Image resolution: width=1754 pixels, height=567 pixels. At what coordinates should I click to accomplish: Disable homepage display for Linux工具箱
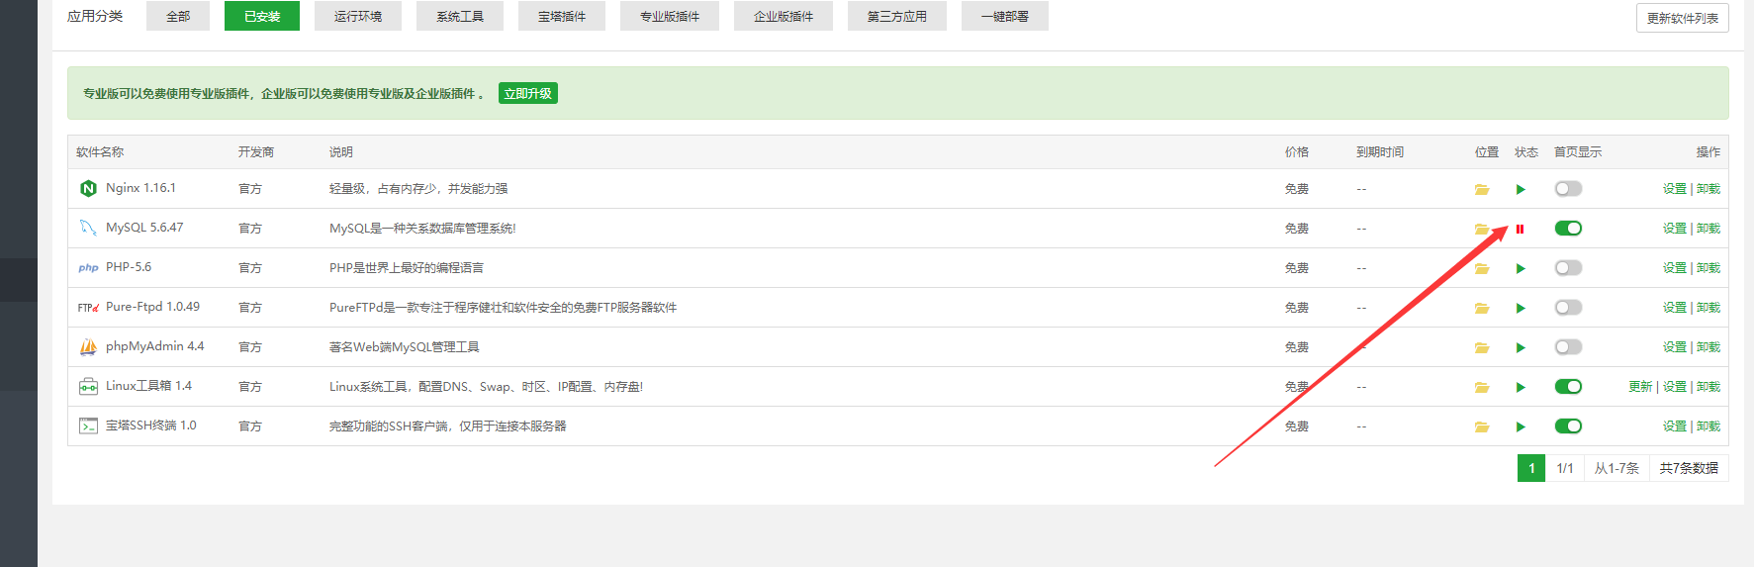pyautogui.click(x=1568, y=387)
